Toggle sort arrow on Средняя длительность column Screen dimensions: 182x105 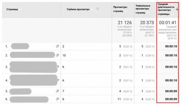point(177,9)
